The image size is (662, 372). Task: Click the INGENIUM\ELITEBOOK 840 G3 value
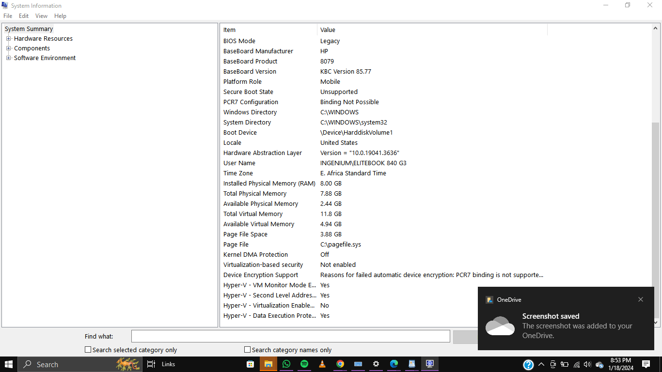(363, 163)
